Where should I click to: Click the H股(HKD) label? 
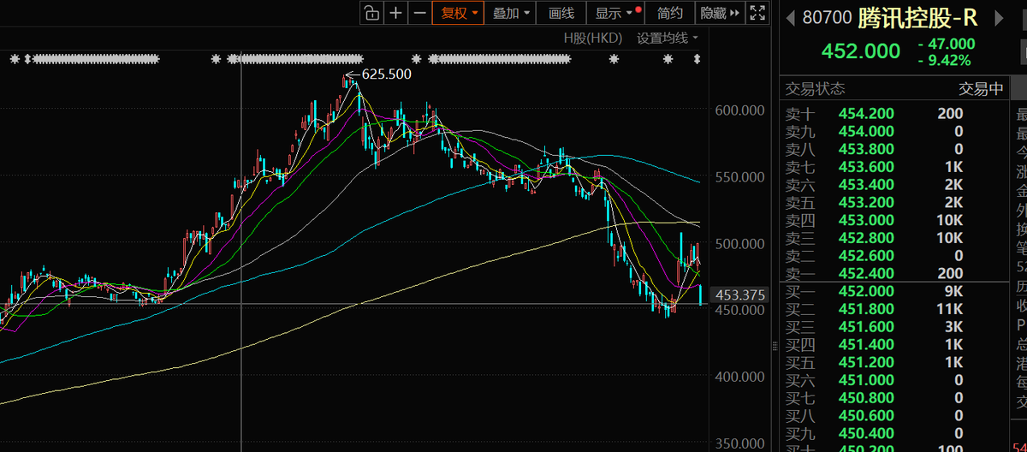[x=591, y=39]
